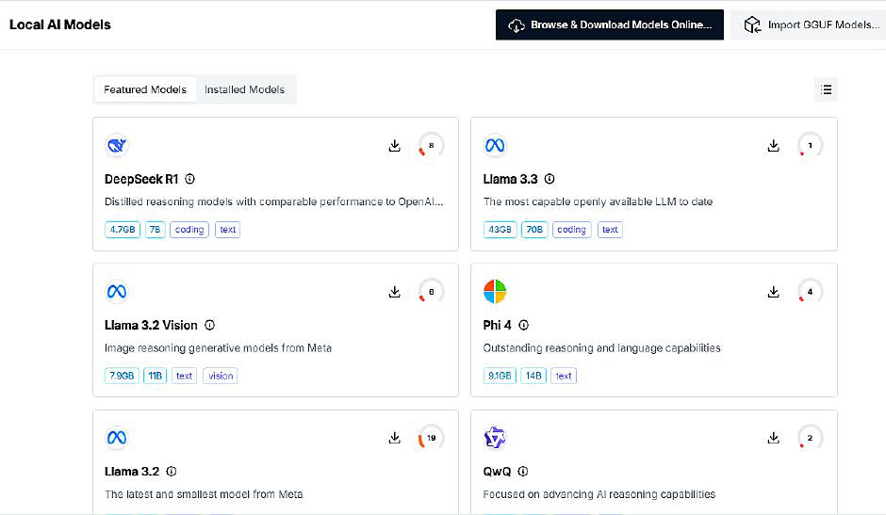The image size is (886, 515).
Task: Switch to the Installed Models tab
Action: pos(245,89)
